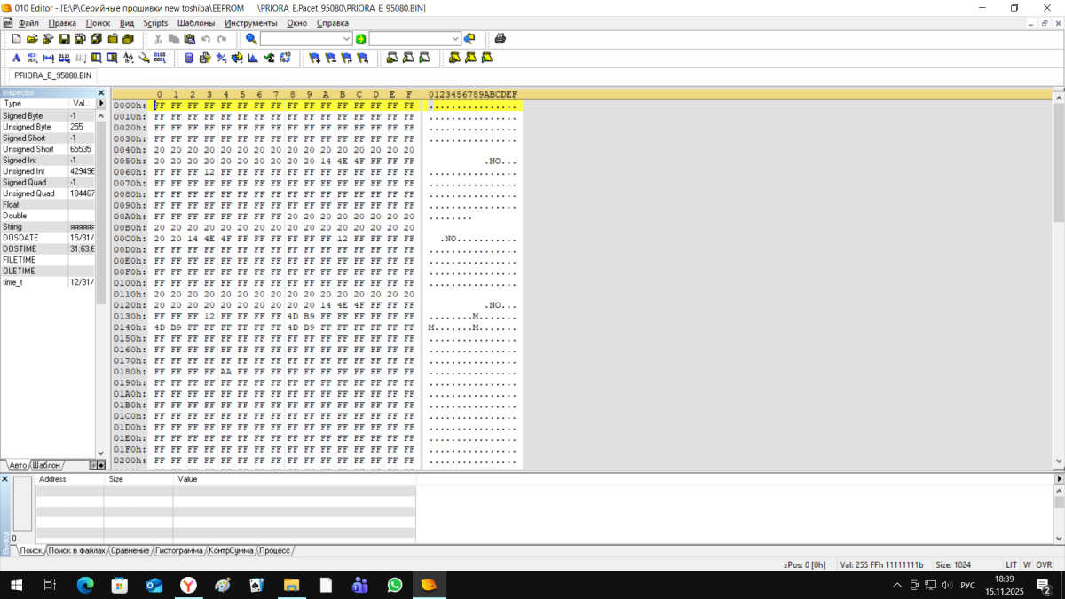
Task: Click the Cut scissors icon
Action: tap(158, 39)
